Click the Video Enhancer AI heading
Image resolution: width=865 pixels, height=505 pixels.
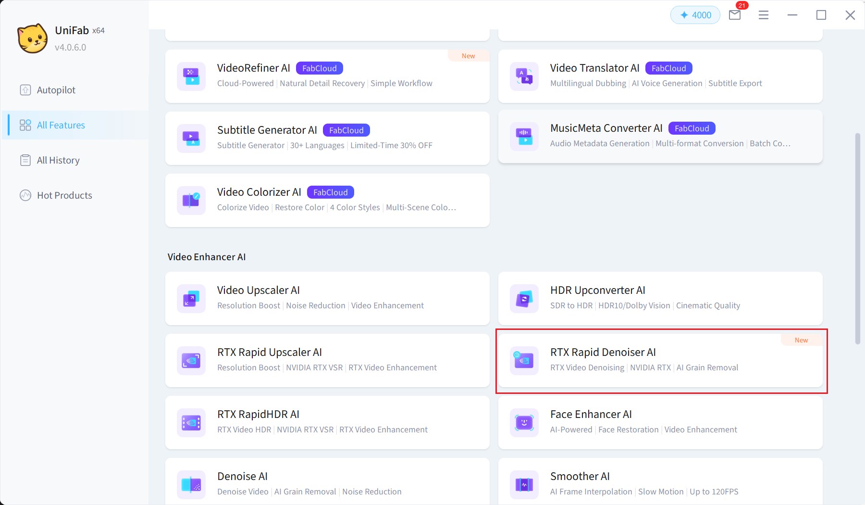point(207,257)
